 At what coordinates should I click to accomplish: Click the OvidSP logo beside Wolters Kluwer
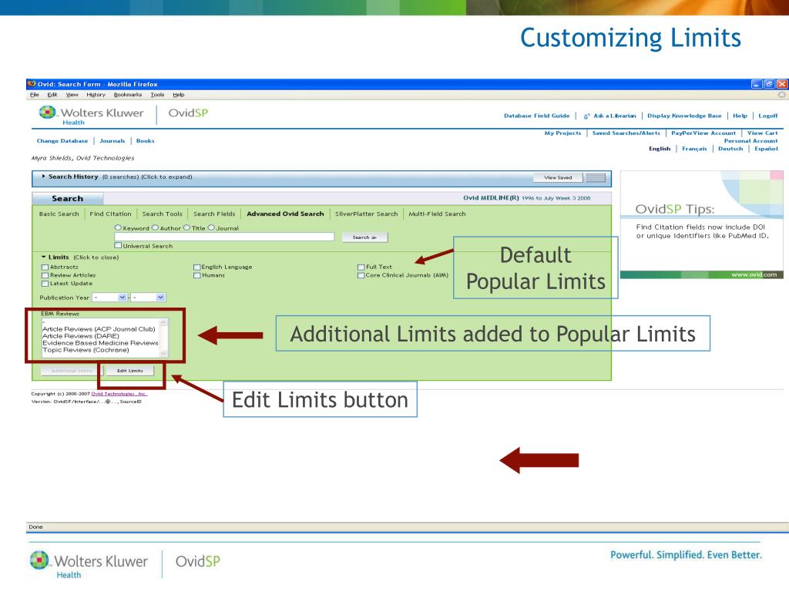coord(188,113)
